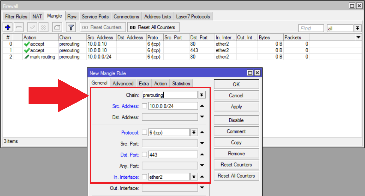Click the Find search field
Viewport: 365px width, 196px height.
(311, 28)
